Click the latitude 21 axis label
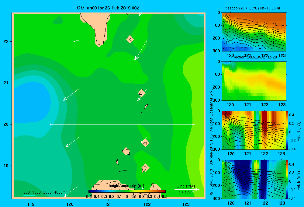This screenshot has width=304, height=207. click(x=6, y=83)
